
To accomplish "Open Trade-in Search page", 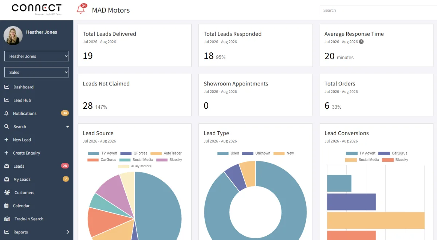I will click(29, 219).
